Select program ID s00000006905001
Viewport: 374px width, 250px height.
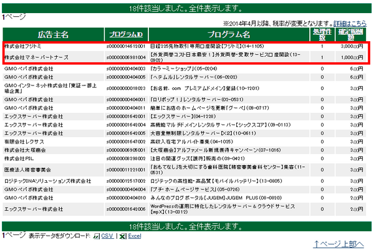tap(126, 150)
